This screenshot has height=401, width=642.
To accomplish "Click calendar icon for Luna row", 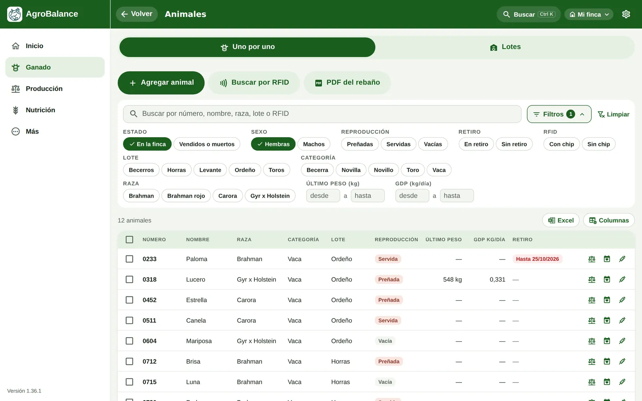I will click(x=607, y=382).
